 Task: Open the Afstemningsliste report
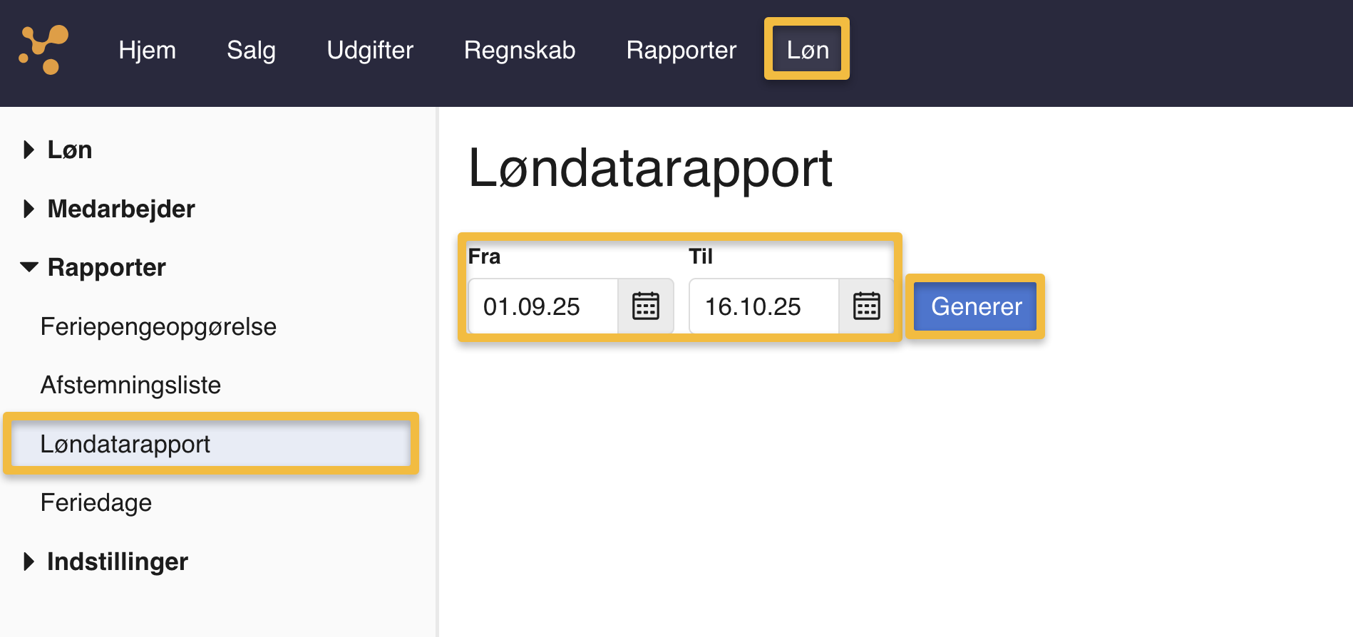click(x=130, y=385)
